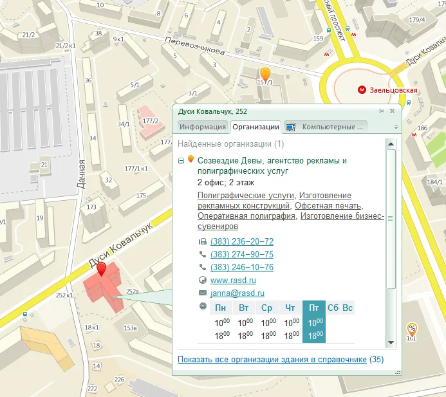Click the red metro entrance M near 159
This screenshot has height=397, width=446.
(x=326, y=54)
